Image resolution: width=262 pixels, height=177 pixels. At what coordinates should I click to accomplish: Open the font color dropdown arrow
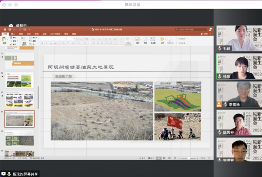click(87, 43)
